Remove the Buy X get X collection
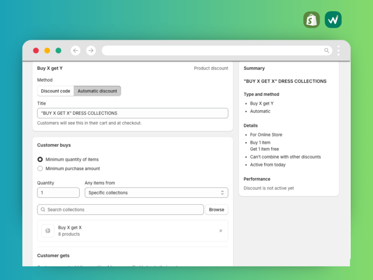The width and height of the screenshot is (373, 280). coord(221,231)
